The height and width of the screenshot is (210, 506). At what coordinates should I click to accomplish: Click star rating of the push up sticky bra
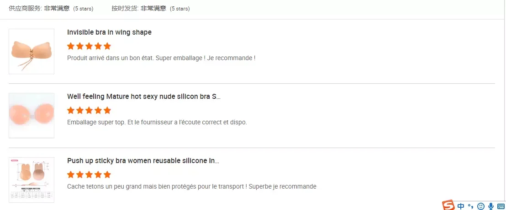89,174
